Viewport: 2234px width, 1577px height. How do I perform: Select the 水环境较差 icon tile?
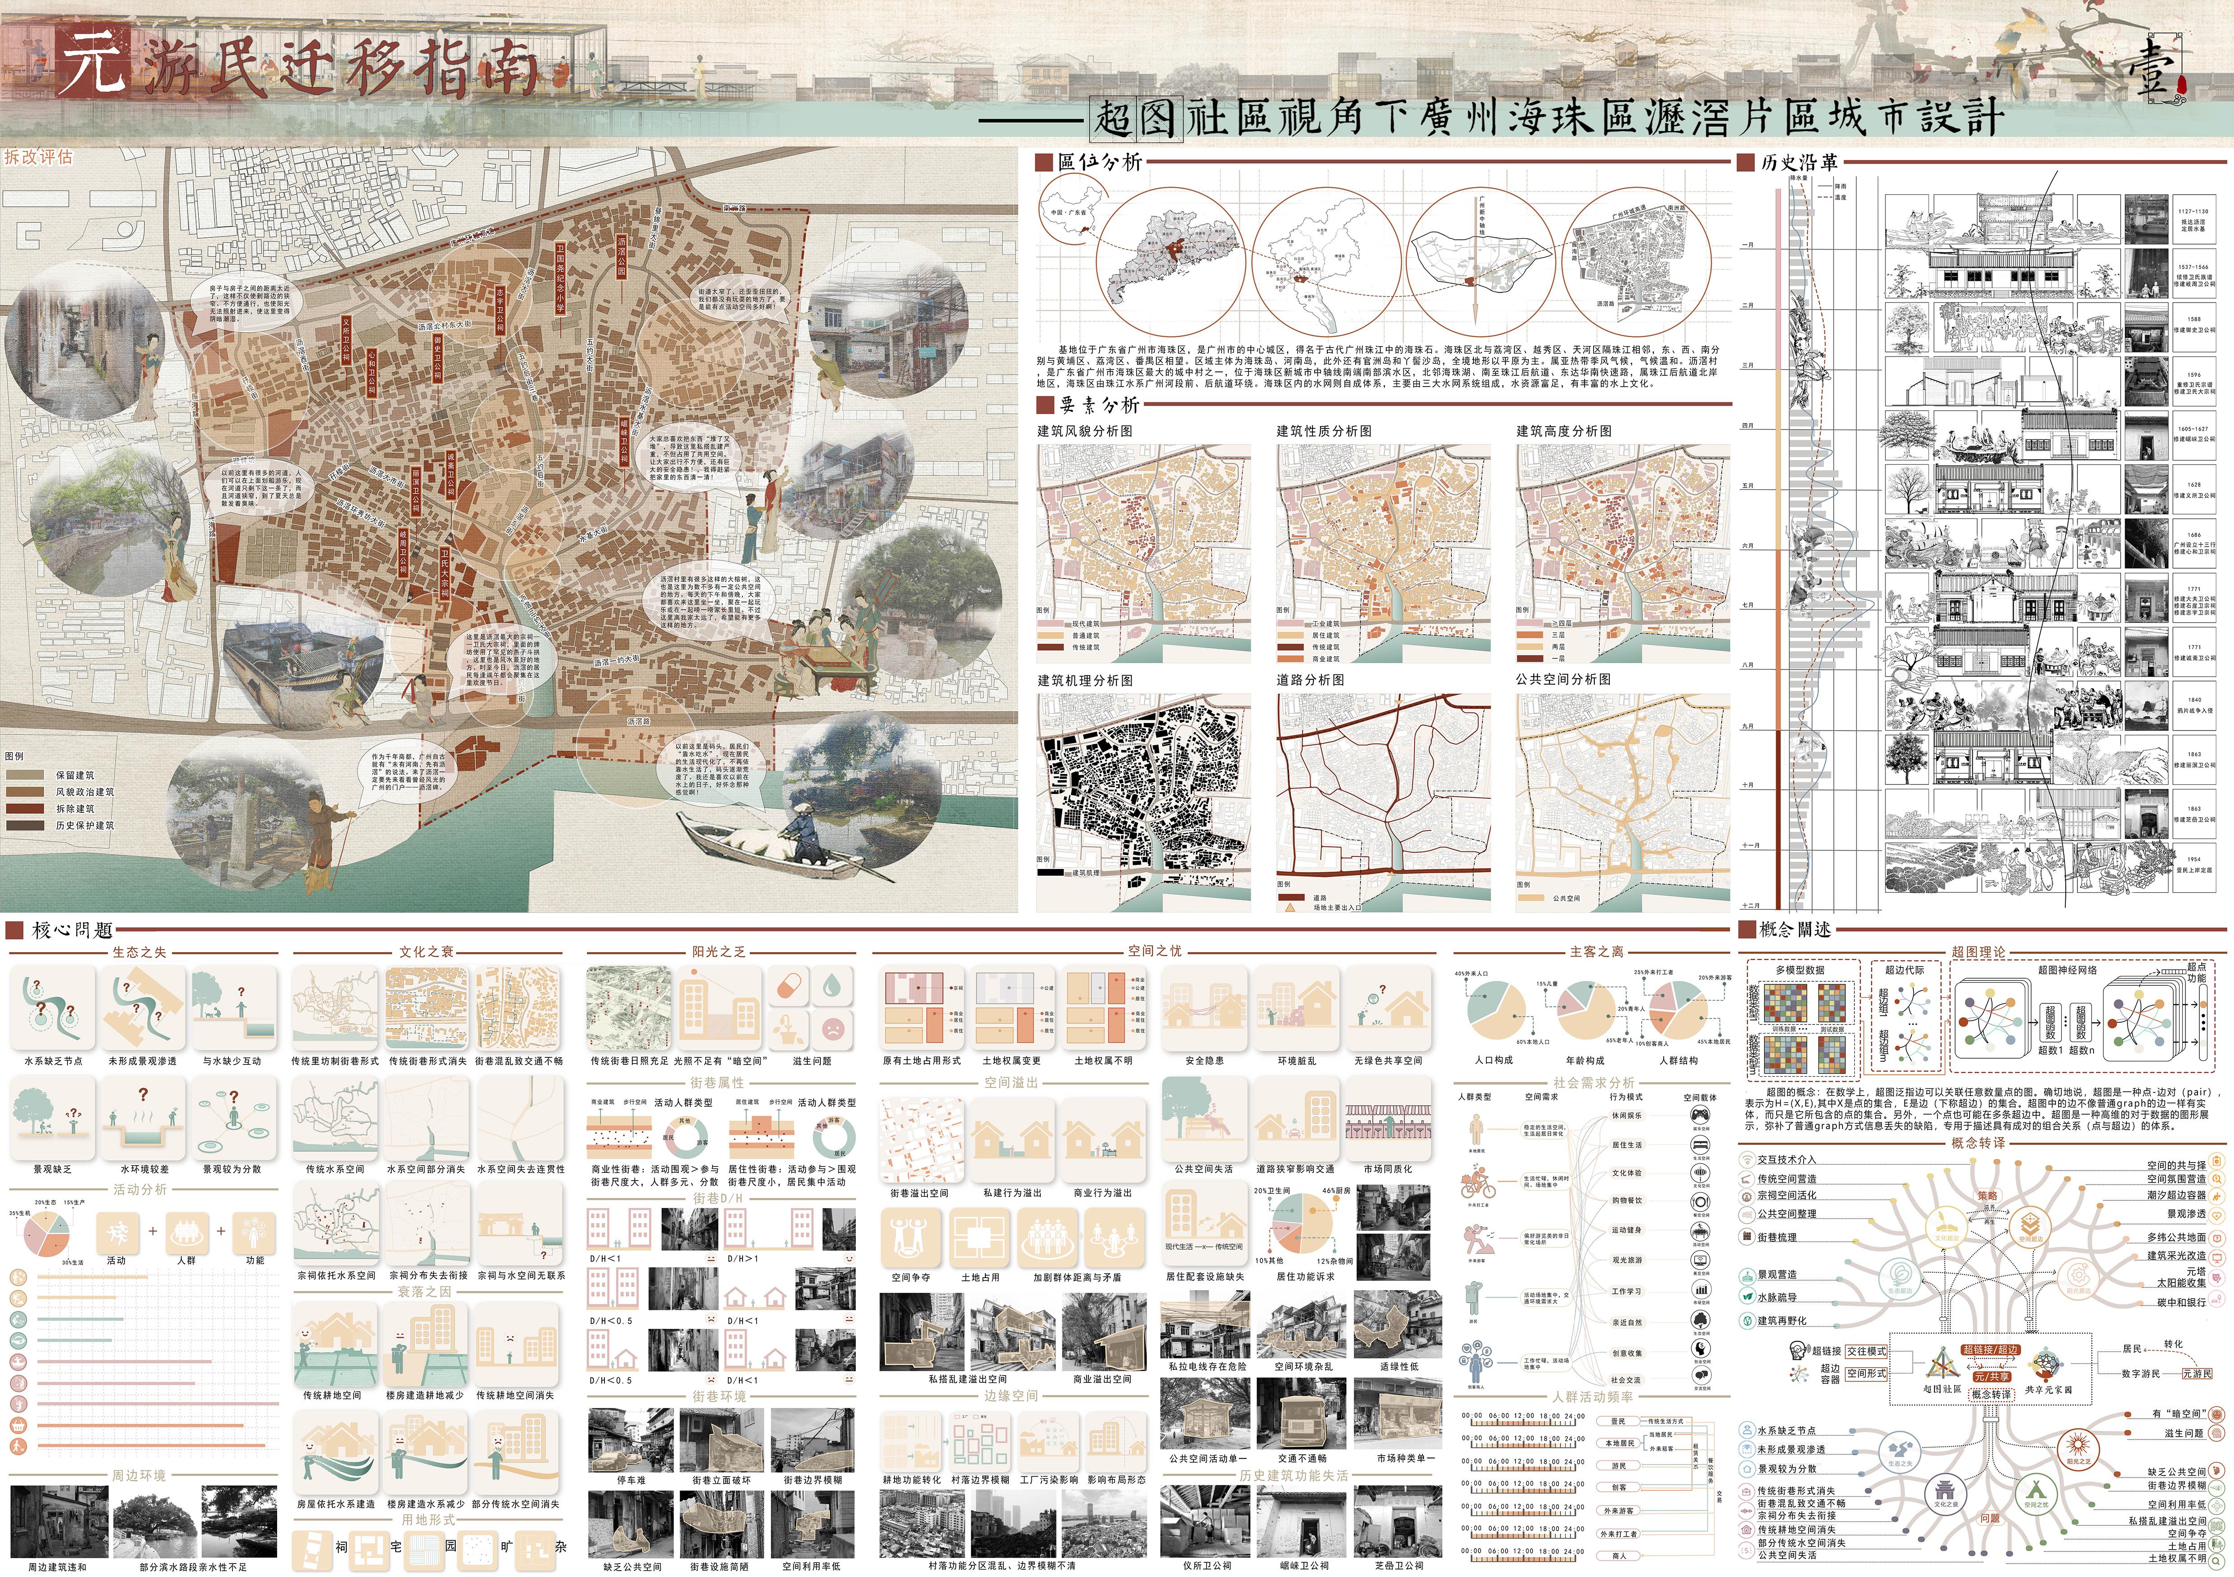[x=142, y=1118]
